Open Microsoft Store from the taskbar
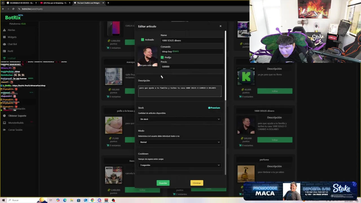The image size is (361, 203). (78, 200)
